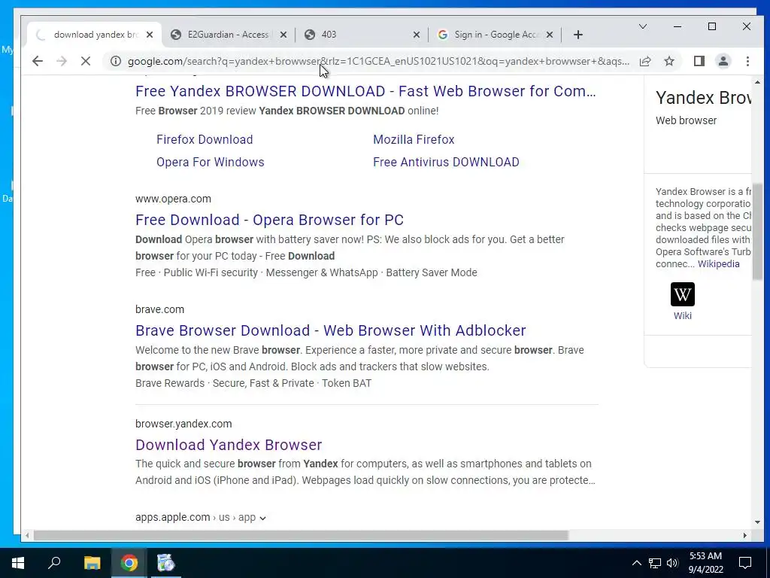The width and height of the screenshot is (770, 578).
Task: Click Chrome icon in the taskbar
Action: click(129, 563)
